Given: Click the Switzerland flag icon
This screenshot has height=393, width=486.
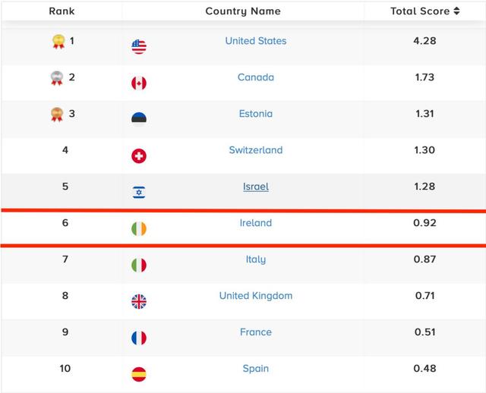Looking at the screenshot, I should [x=139, y=156].
